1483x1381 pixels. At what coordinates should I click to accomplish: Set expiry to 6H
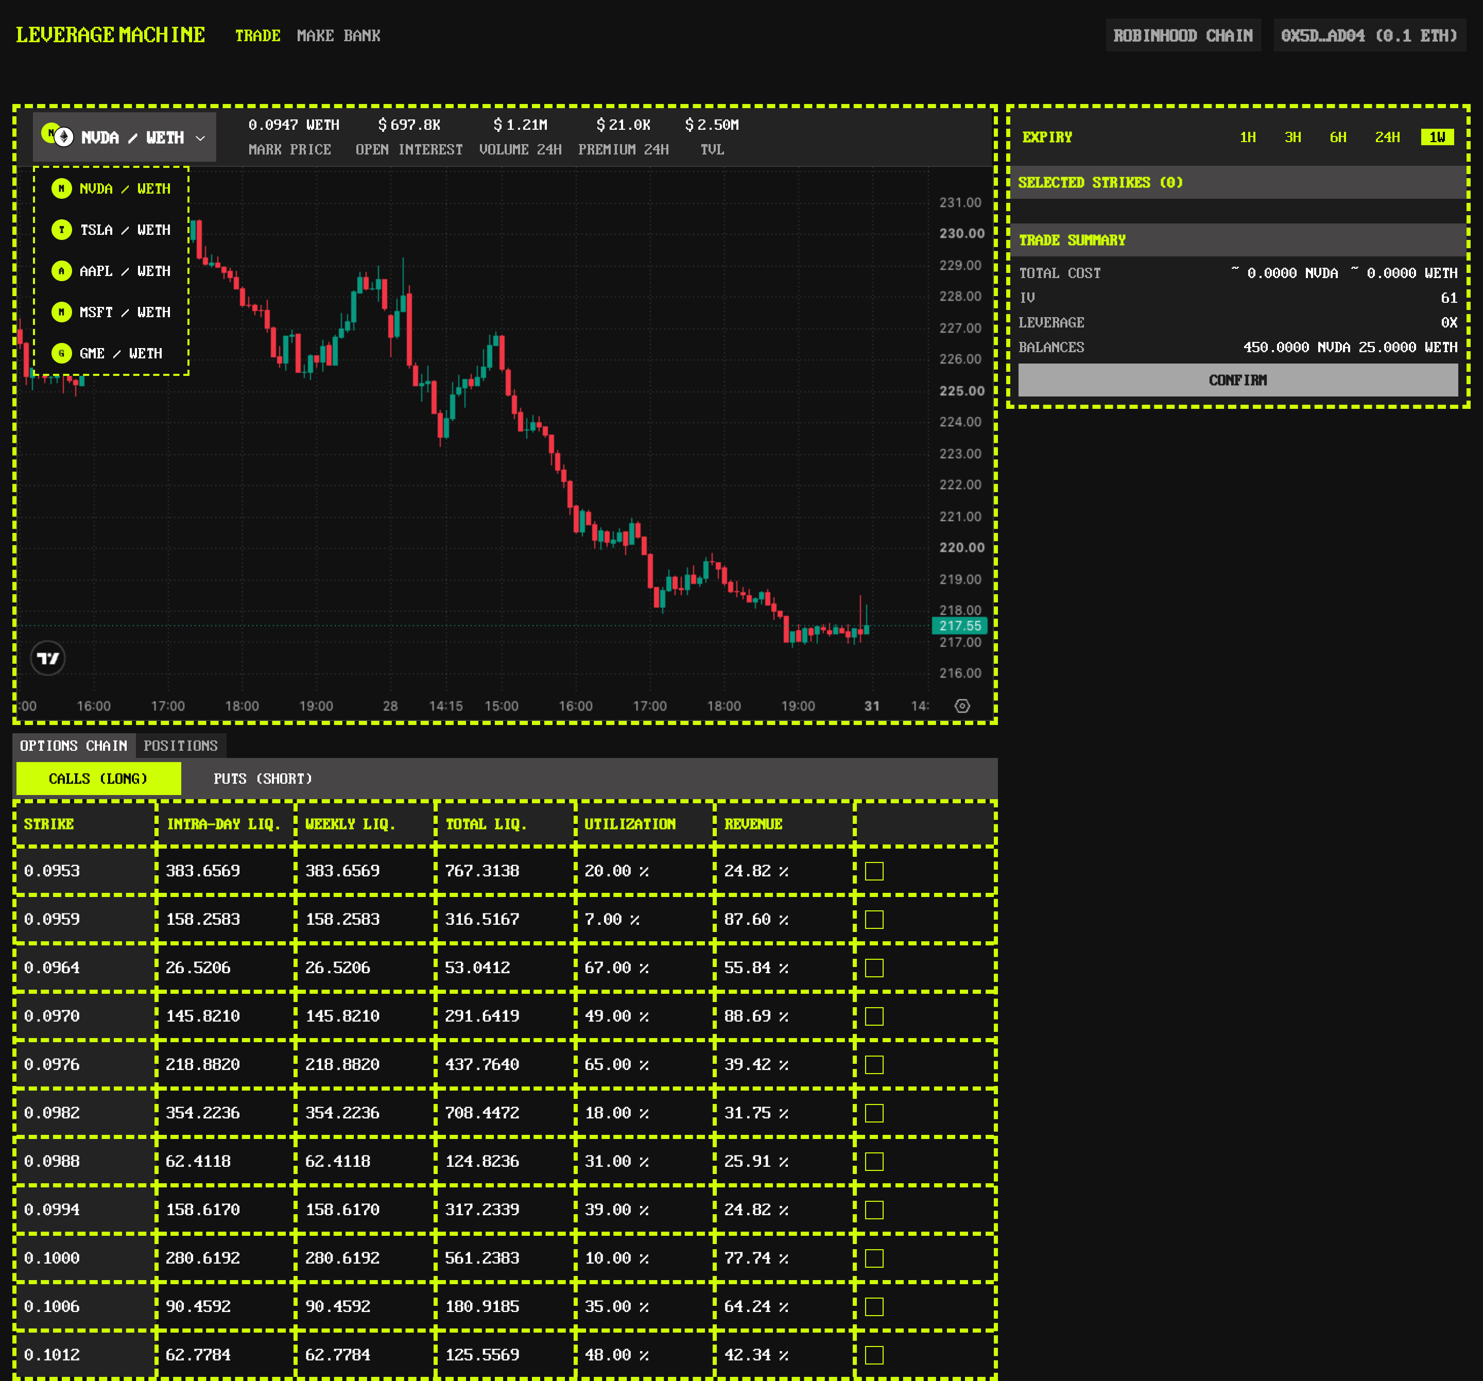1338,137
